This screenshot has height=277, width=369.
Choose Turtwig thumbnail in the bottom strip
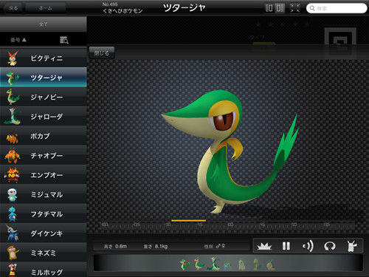pos(270,265)
